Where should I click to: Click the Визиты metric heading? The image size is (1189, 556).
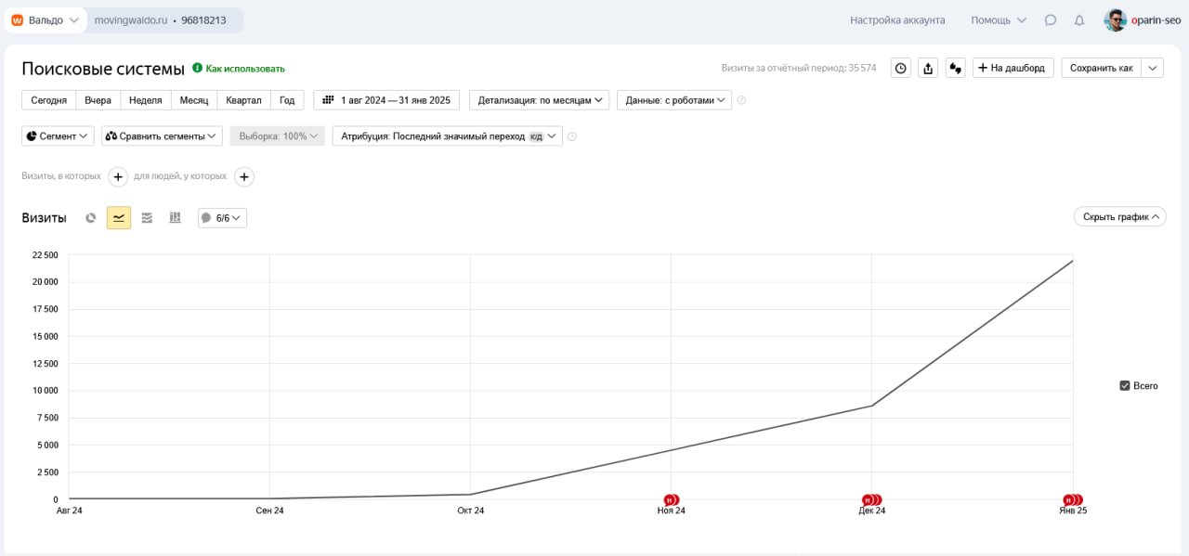click(x=44, y=218)
